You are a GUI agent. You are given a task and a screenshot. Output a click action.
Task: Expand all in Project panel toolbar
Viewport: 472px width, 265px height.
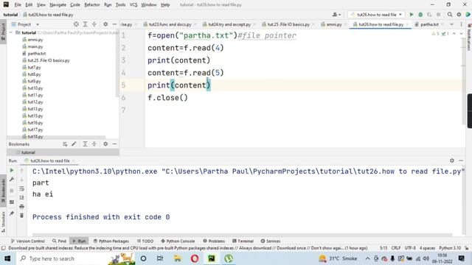tap(86, 24)
